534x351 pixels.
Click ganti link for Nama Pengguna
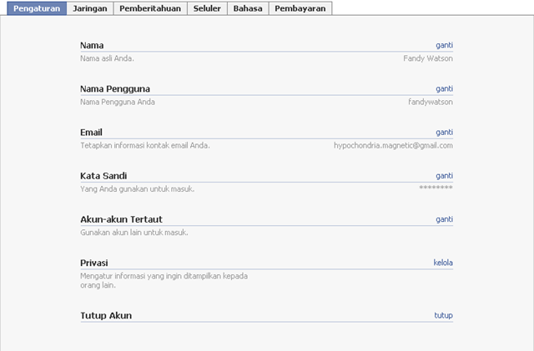click(x=444, y=89)
